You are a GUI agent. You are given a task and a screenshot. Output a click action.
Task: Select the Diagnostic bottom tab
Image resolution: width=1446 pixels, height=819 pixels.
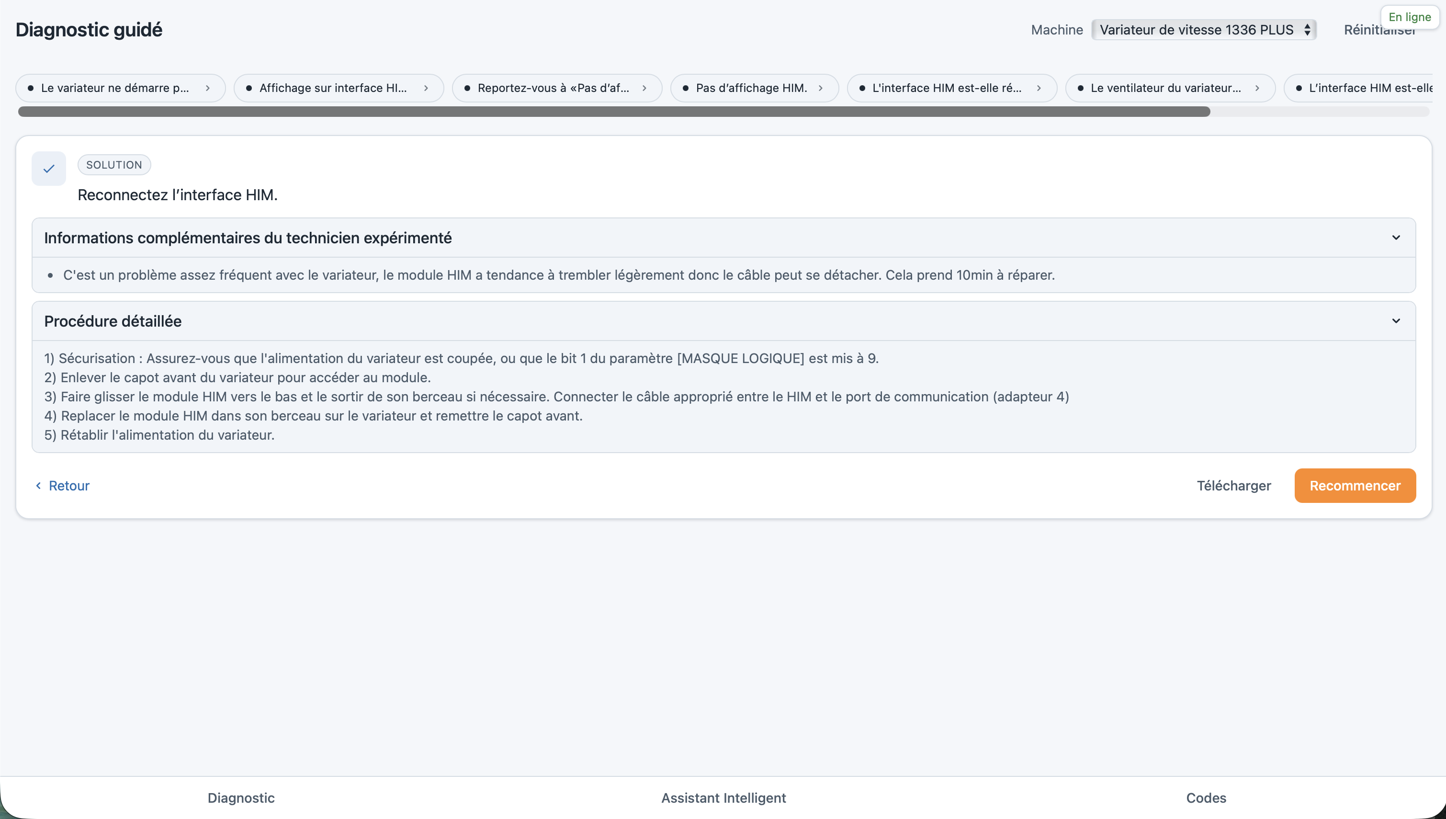[x=241, y=797]
